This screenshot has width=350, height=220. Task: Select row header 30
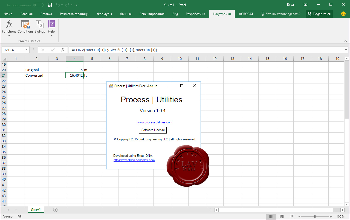(4, 125)
